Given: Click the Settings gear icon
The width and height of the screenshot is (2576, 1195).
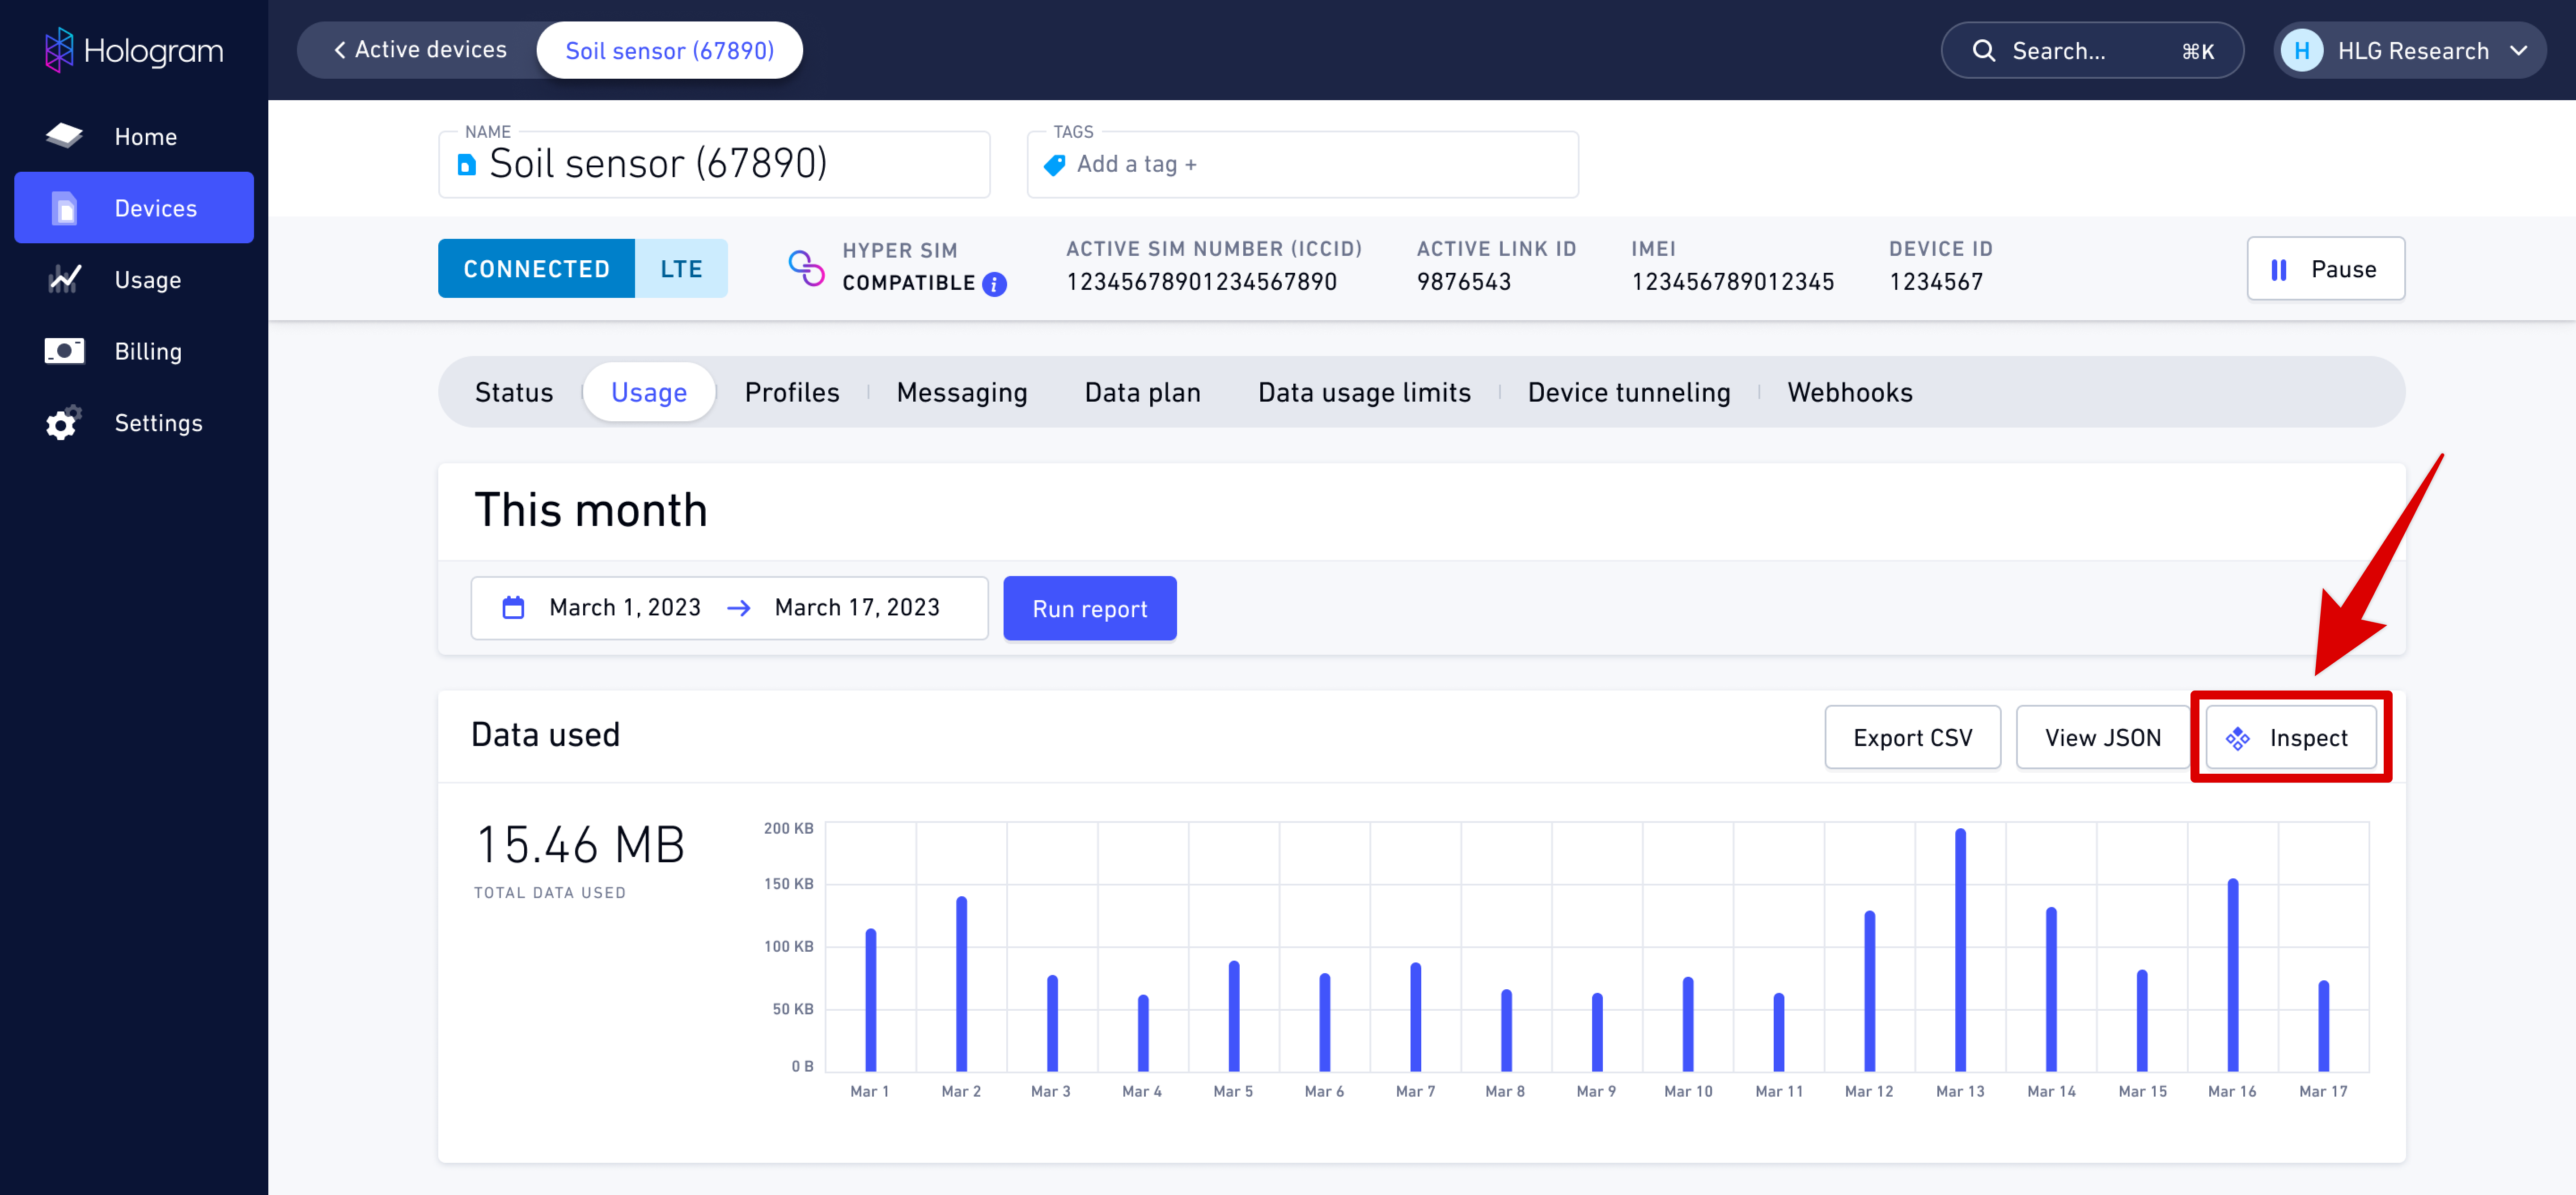Looking at the screenshot, I should pos(63,423).
